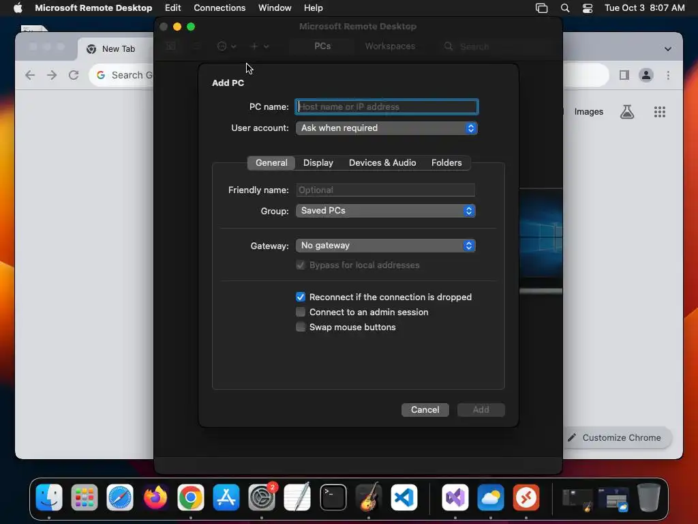Open Google Labs flask icon

click(627, 112)
